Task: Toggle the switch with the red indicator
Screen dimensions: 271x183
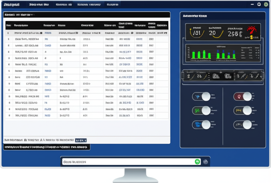Action: coord(242,97)
